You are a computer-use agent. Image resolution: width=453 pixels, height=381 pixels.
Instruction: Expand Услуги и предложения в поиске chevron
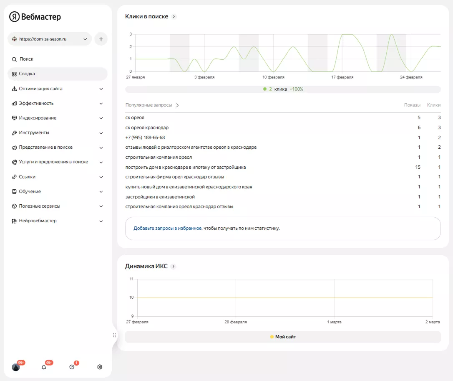pos(101,162)
